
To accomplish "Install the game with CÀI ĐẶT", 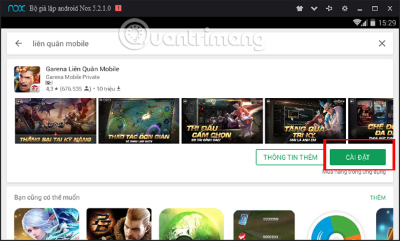I will click(x=357, y=157).
